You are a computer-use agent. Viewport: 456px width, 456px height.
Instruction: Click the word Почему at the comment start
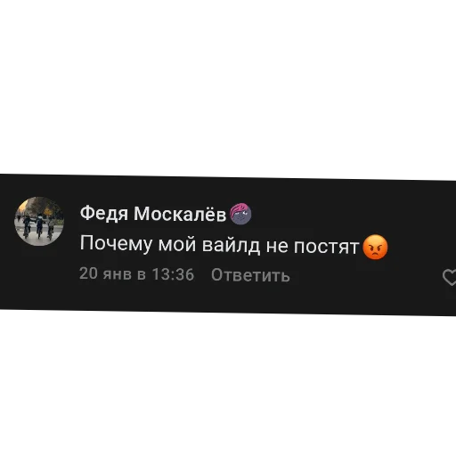[116, 244]
